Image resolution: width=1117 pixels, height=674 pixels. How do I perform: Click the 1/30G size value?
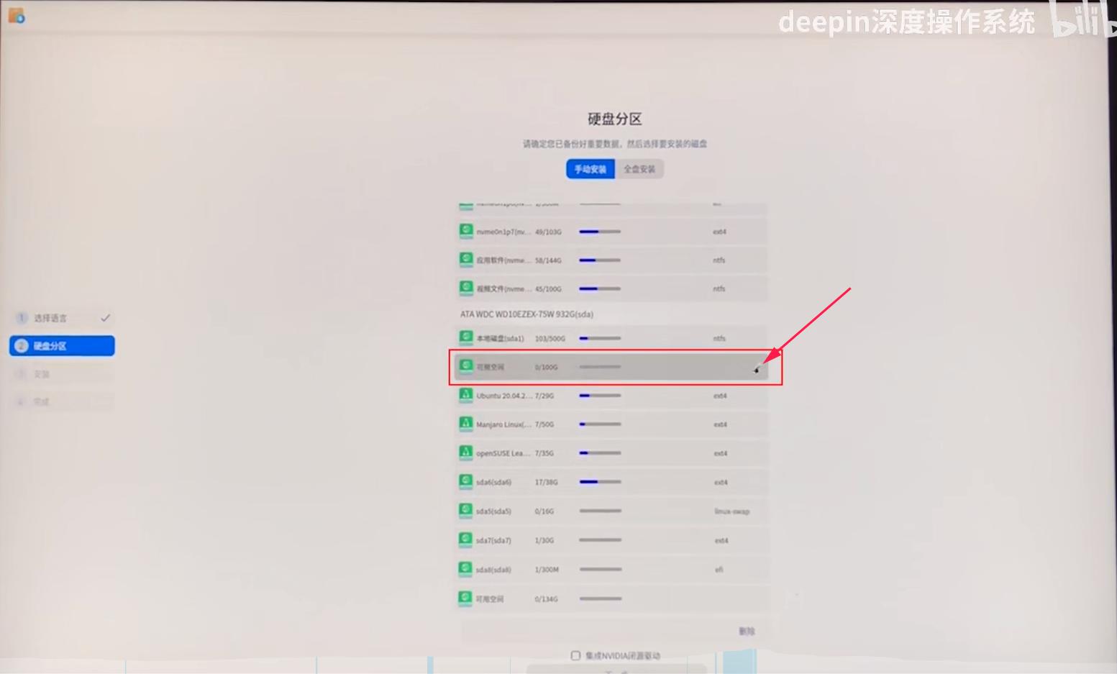544,540
